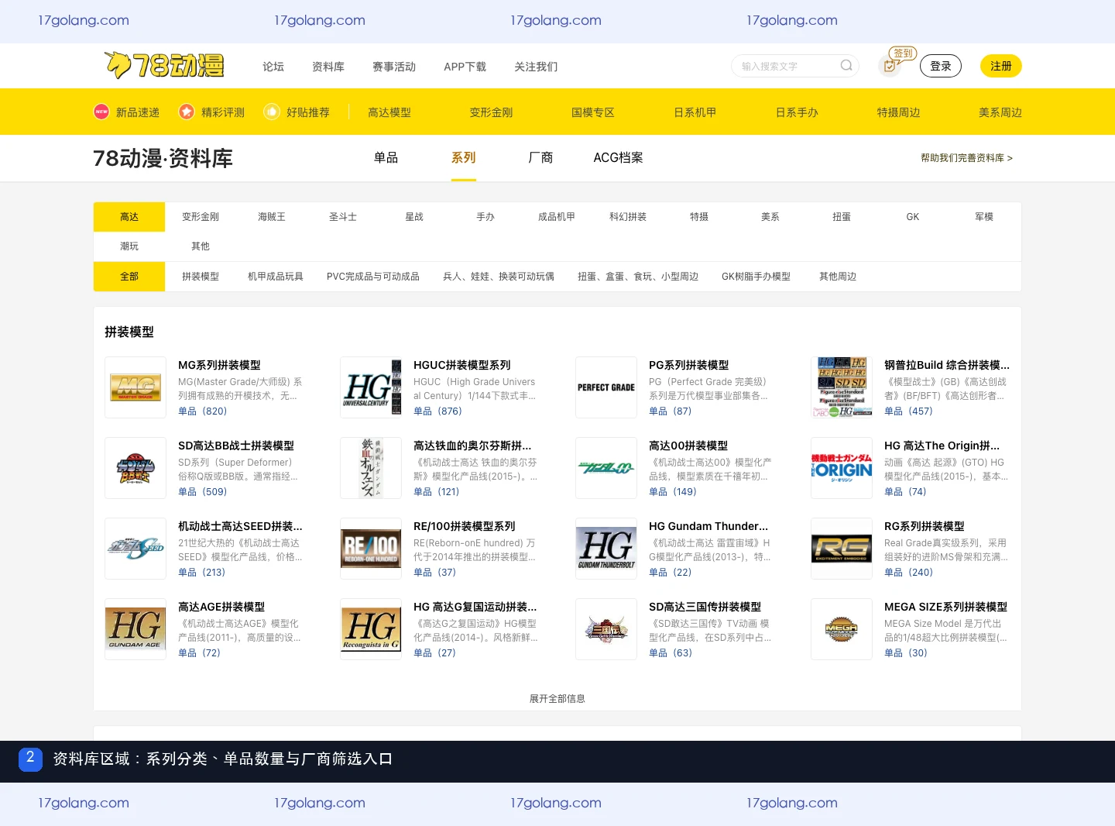The height and width of the screenshot is (826, 1115).
Task: Filter by GK树脂手办模型
Action: (x=756, y=277)
